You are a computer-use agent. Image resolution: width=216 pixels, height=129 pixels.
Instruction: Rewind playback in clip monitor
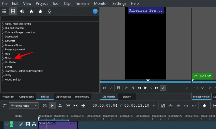pyautogui.click(x=139, y=88)
